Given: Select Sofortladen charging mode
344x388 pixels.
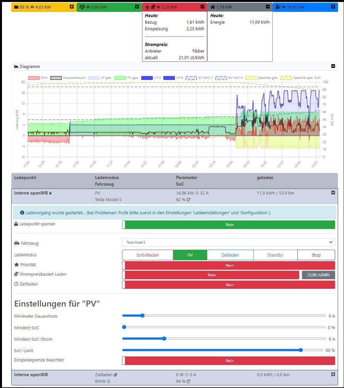Looking at the screenshot, I should 147,255.
